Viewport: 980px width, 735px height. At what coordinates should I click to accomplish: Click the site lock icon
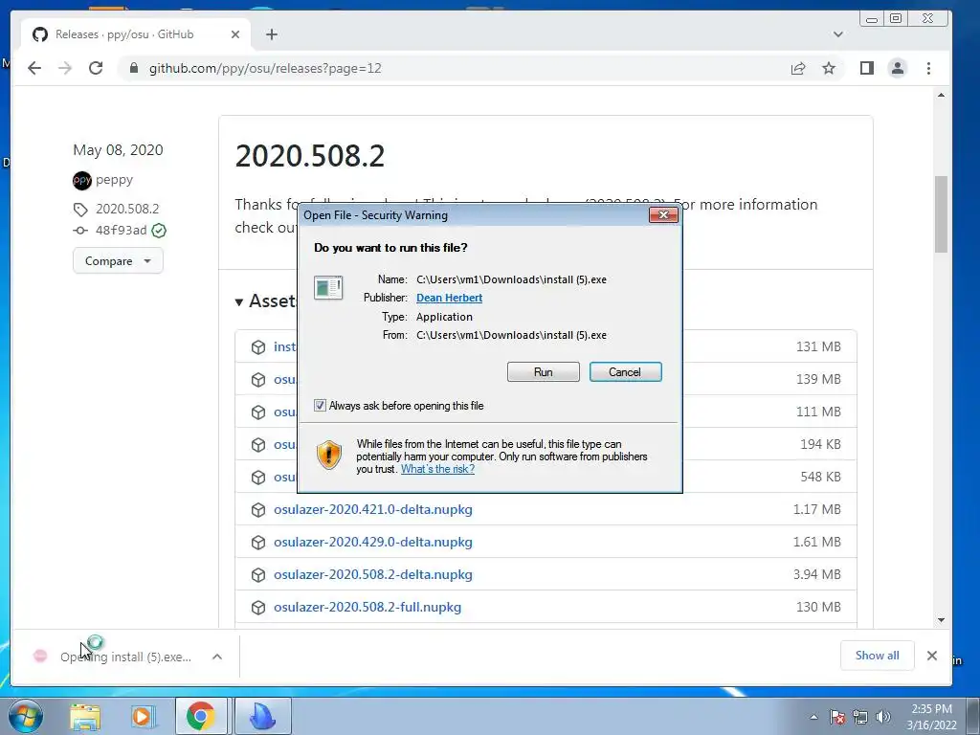coord(133,68)
